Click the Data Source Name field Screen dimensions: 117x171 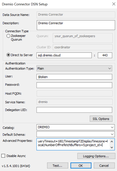[76, 15]
